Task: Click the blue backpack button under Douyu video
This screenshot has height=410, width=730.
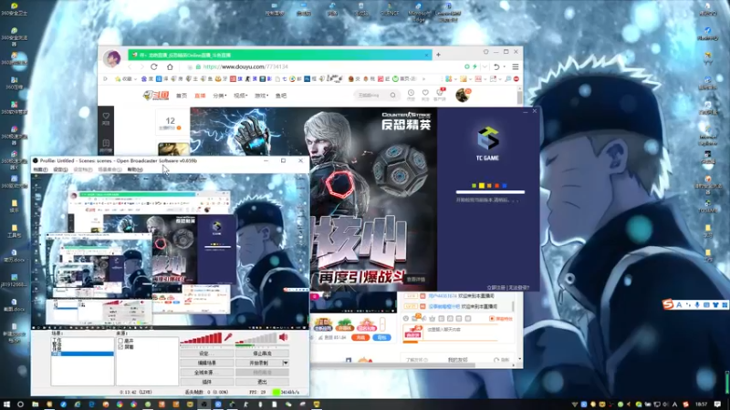Action: (381, 337)
